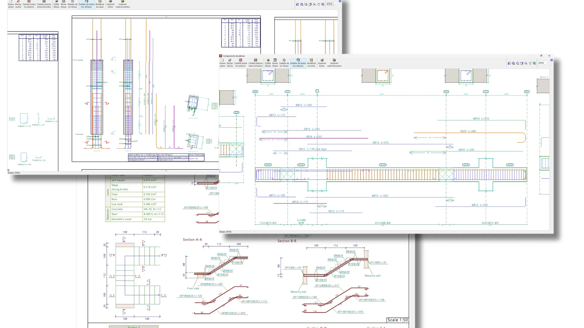Click Imprimir seleccionados in the back window

pyautogui.click(x=123, y=4)
